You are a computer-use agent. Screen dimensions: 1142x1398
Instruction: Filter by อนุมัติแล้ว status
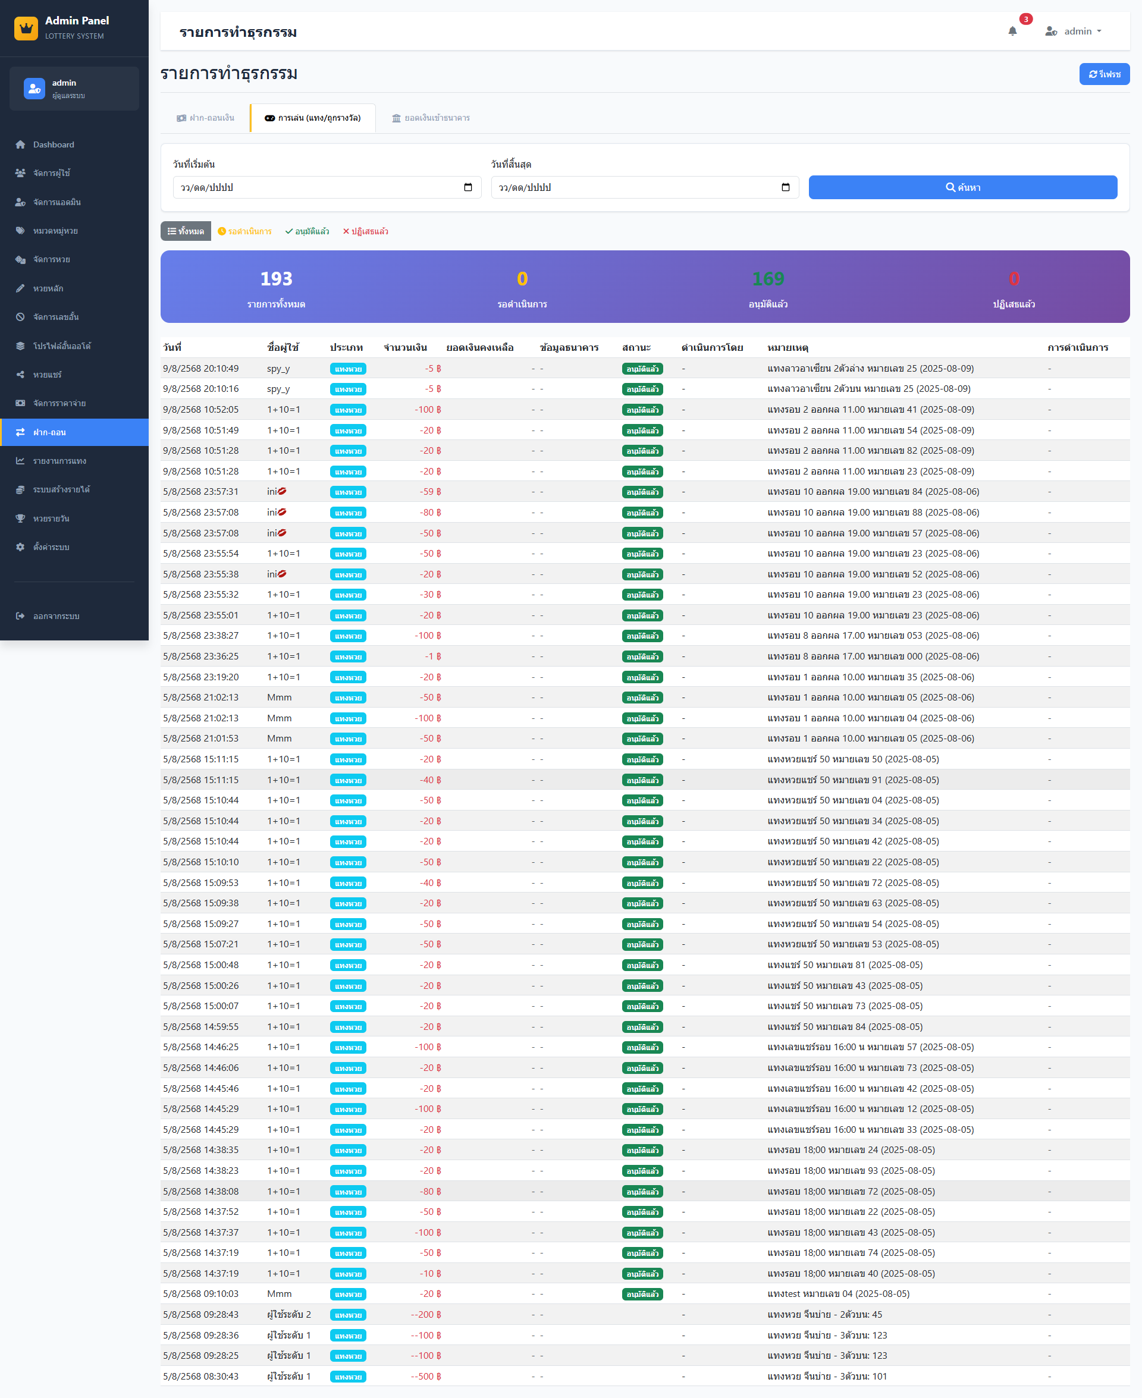tap(307, 231)
